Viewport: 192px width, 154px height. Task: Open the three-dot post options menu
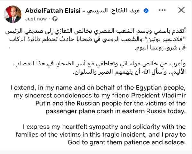pos(162,10)
